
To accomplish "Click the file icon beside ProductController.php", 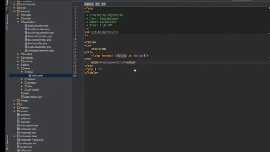I will click(x=26, y=36).
